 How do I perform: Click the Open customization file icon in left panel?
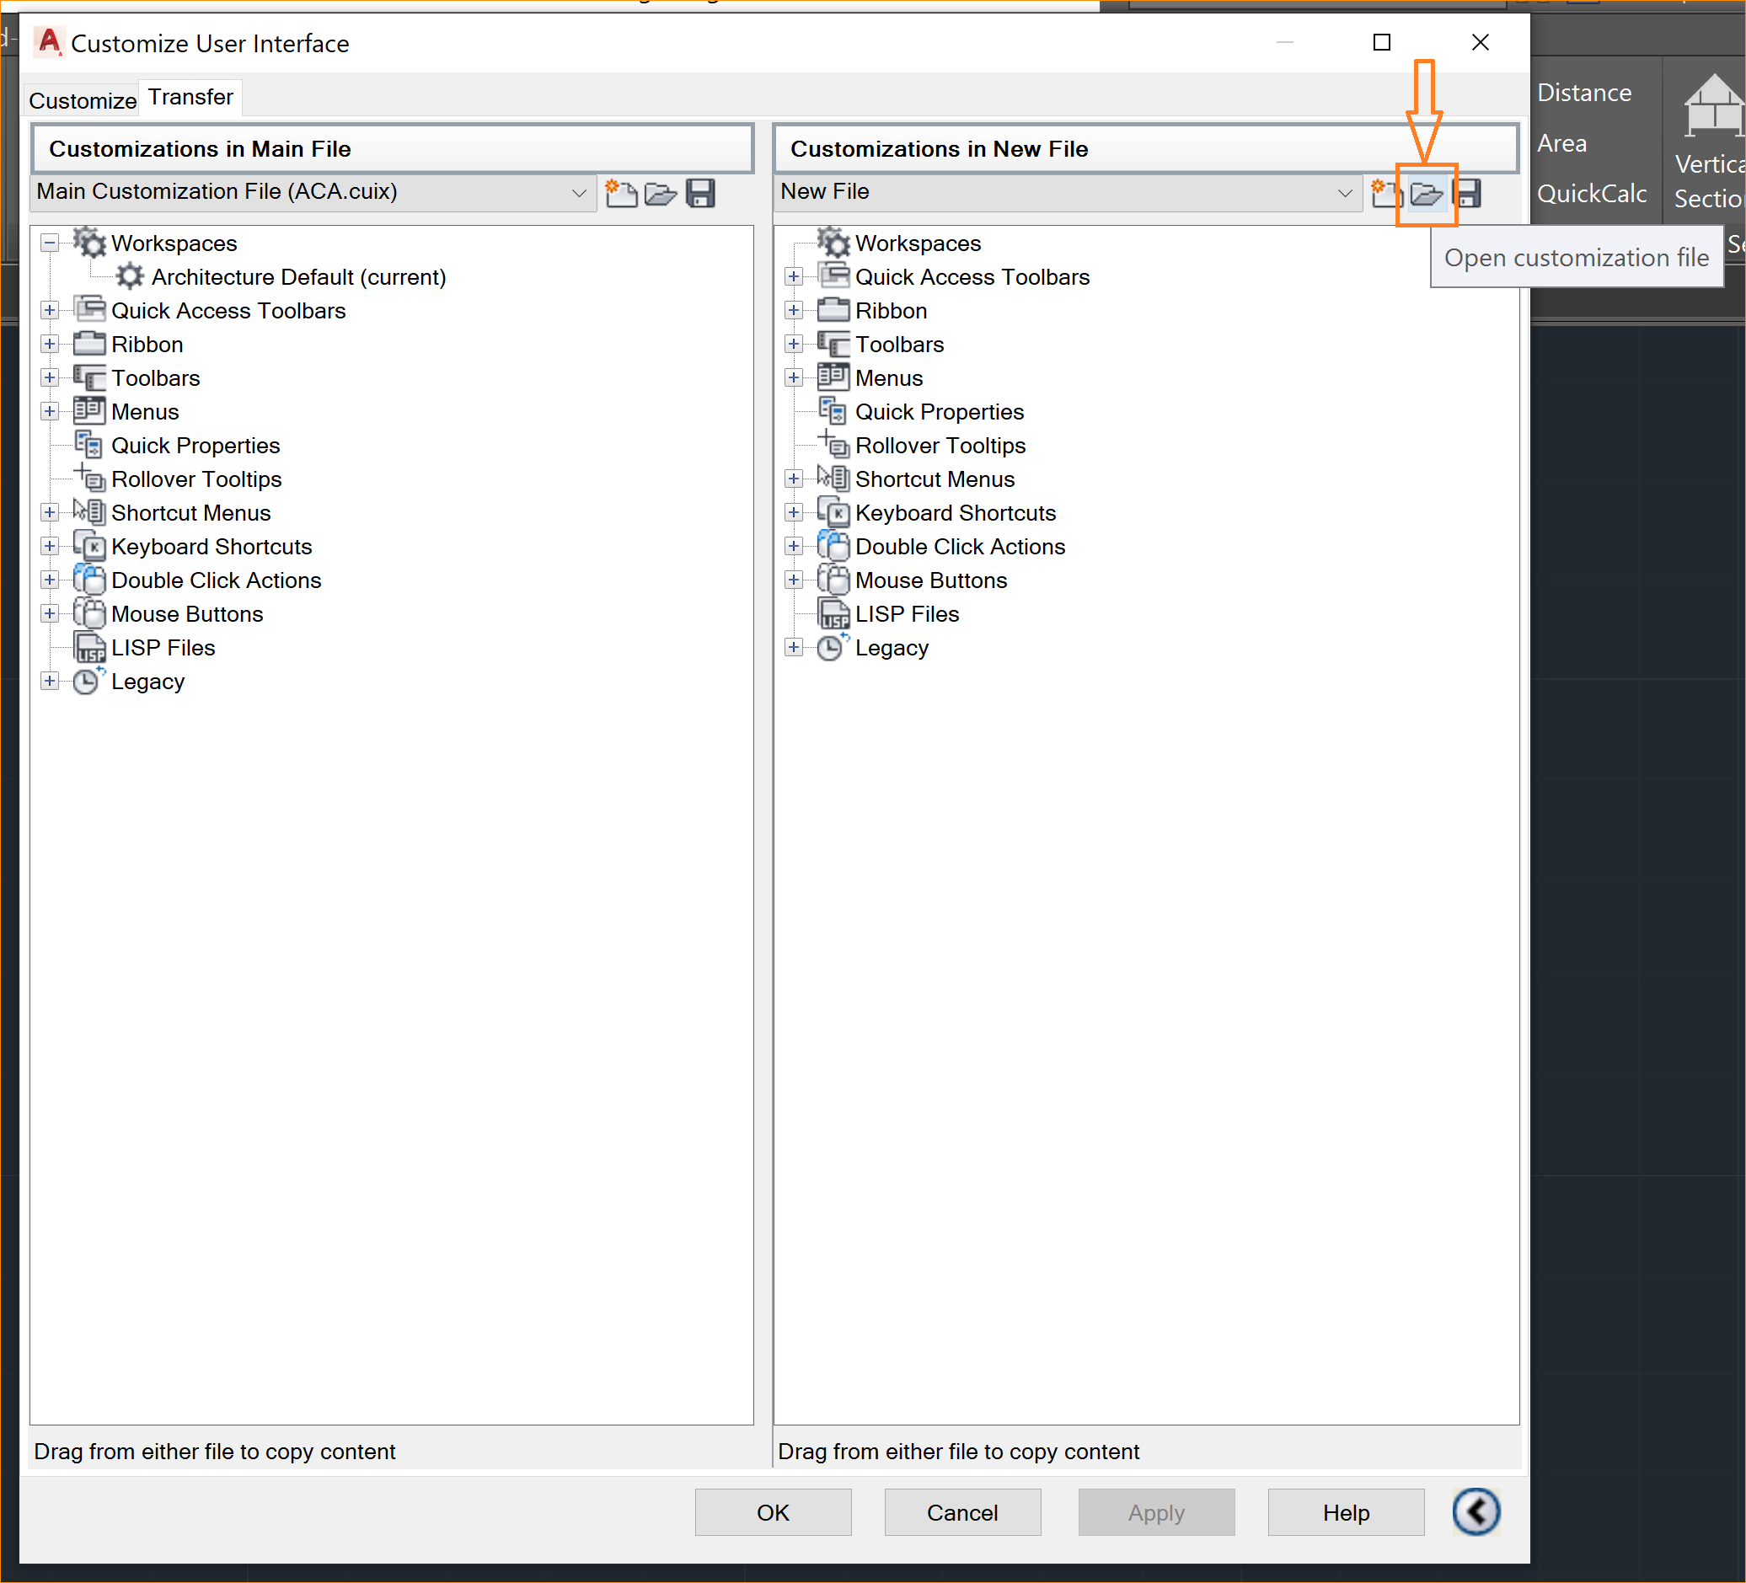pyautogui.click(x=661, y=193)
